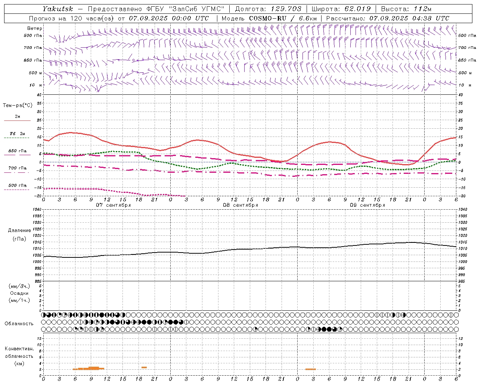Click the '(км)' convective cloud unit label
Screen dimensions: 478x382
pos(19,363)
